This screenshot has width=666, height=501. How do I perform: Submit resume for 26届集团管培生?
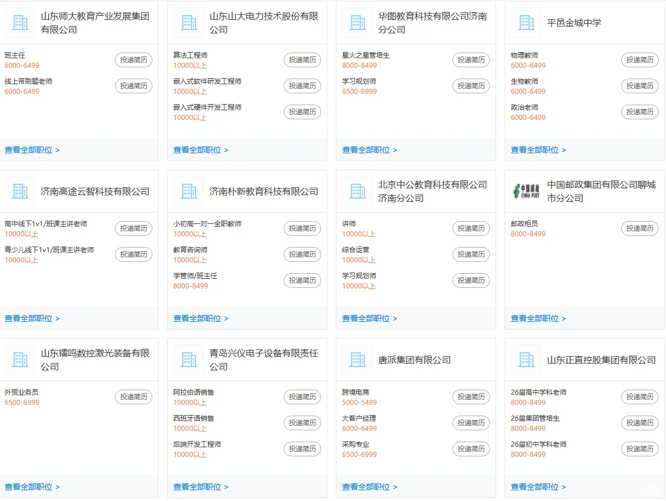(x=640, y=422)
